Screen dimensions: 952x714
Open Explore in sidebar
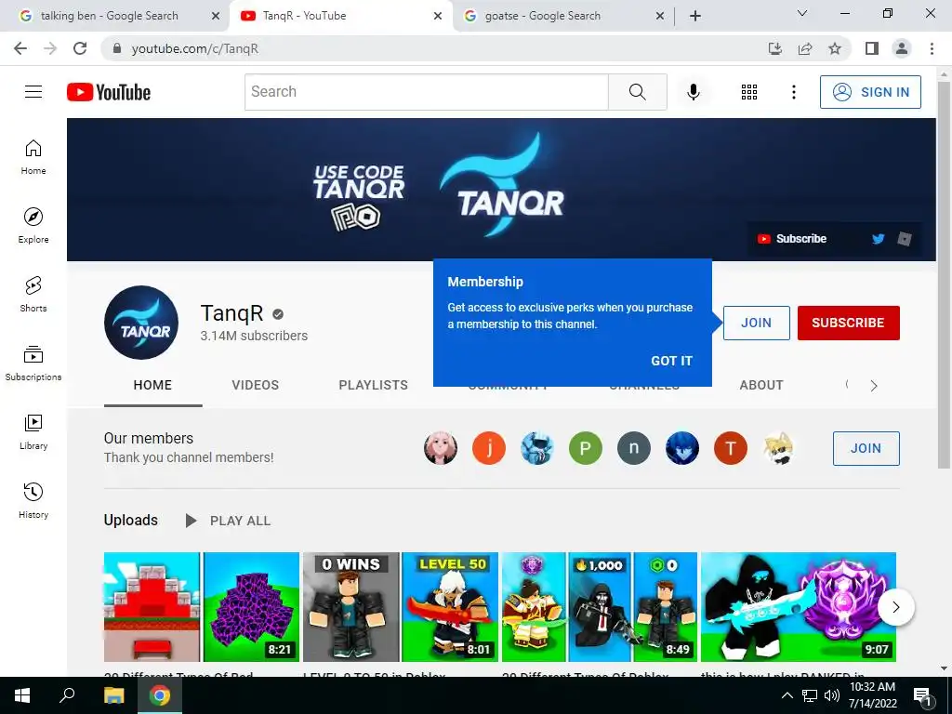(33, 226)
